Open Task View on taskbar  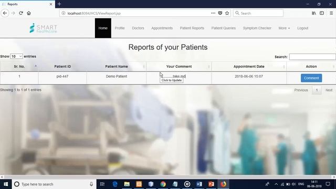pos(102,184)
